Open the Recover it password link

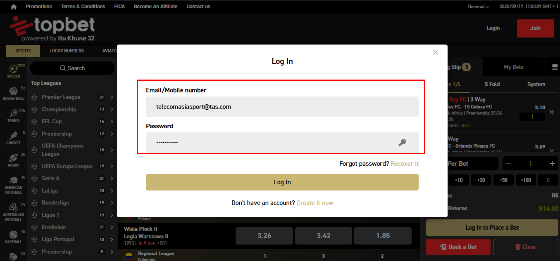point(405,163)
